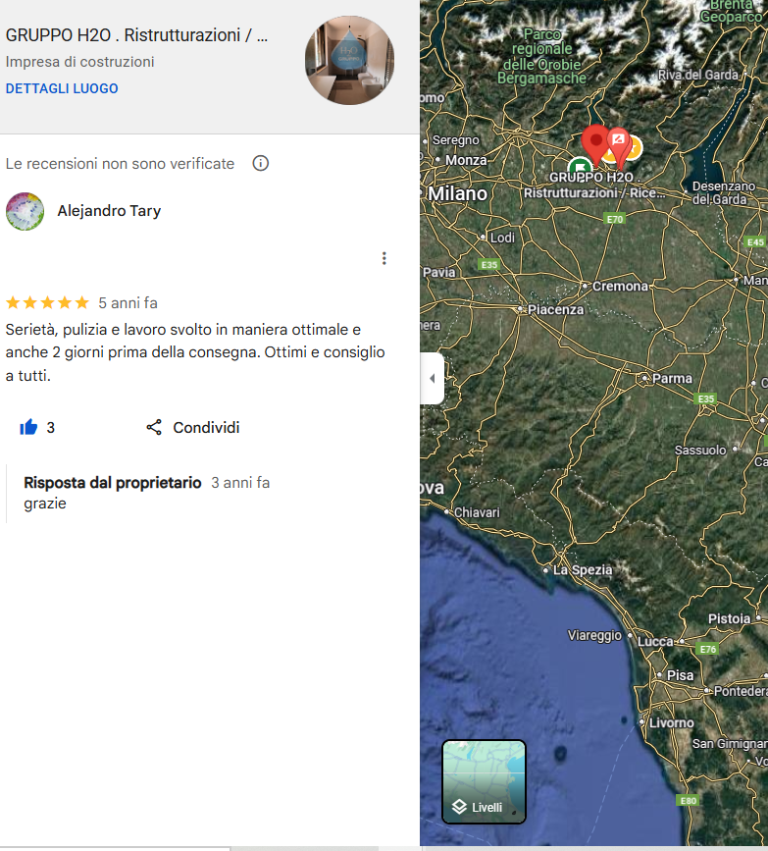The image size is (768, 851).
Task: Click the green flag marker on map
Action: (580, 166)
